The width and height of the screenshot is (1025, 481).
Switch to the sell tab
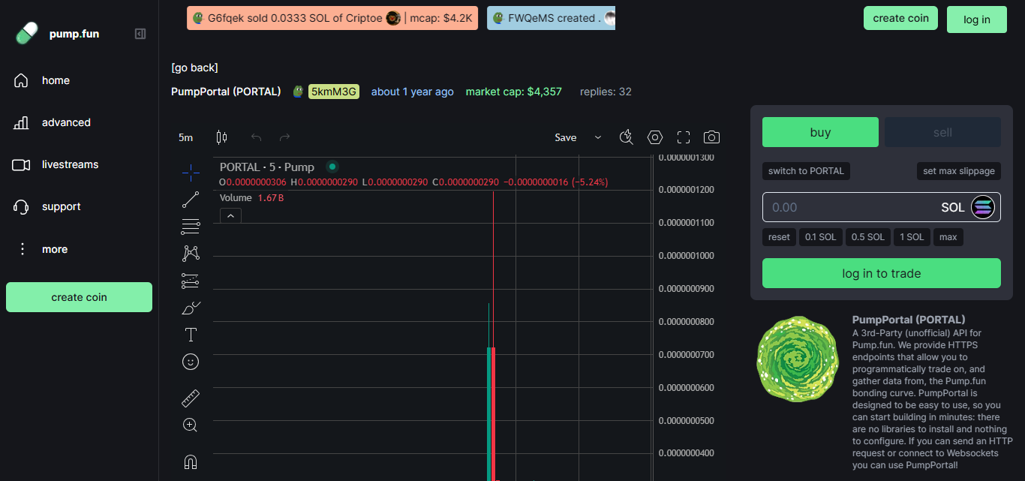pyautogui.click(x=942, y=132)
